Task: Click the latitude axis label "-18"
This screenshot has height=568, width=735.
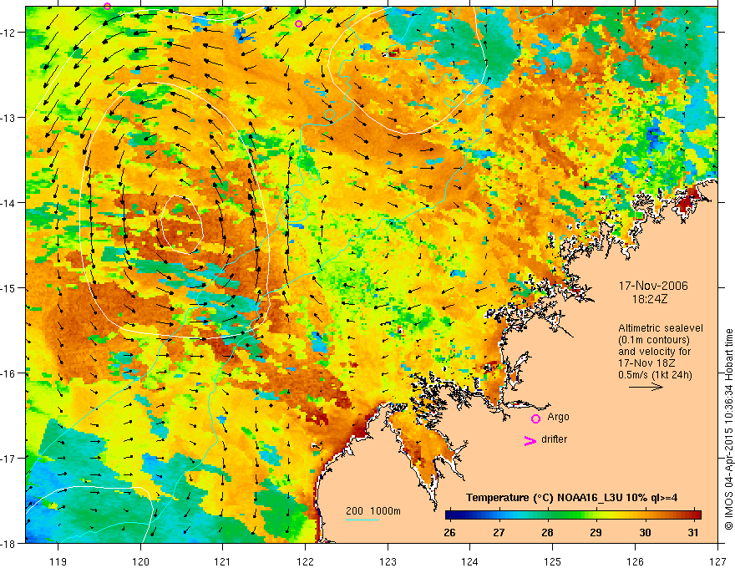Action: (8, 544)
